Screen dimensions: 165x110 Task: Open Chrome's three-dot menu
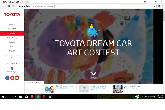coord(163,6)
